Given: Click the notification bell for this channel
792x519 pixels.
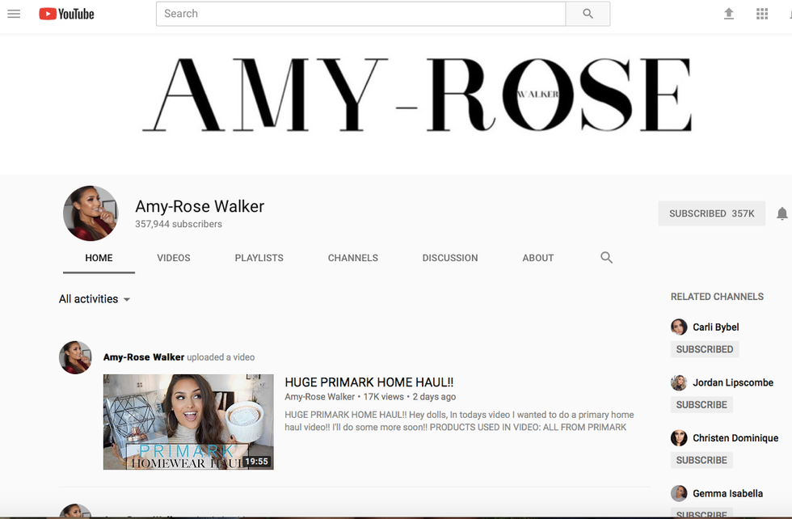Looking at the screenshot, I should (781, 213).
